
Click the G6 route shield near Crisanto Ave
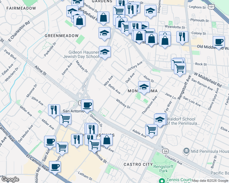(165, 151)
